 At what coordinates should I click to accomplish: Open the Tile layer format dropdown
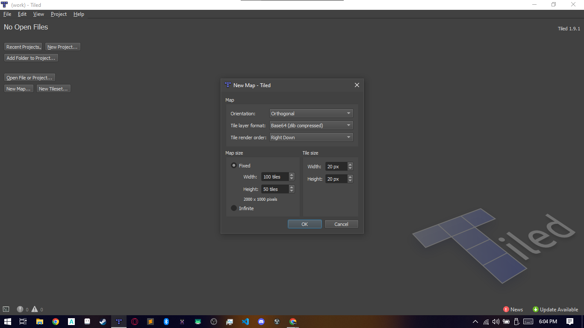tap(311, 126)
